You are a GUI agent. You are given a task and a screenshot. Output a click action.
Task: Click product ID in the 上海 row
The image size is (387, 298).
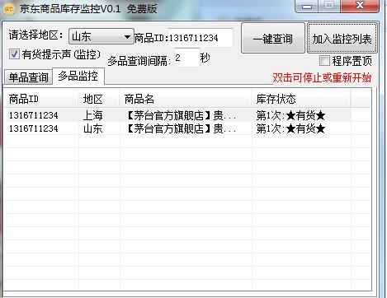click(34, 115)
